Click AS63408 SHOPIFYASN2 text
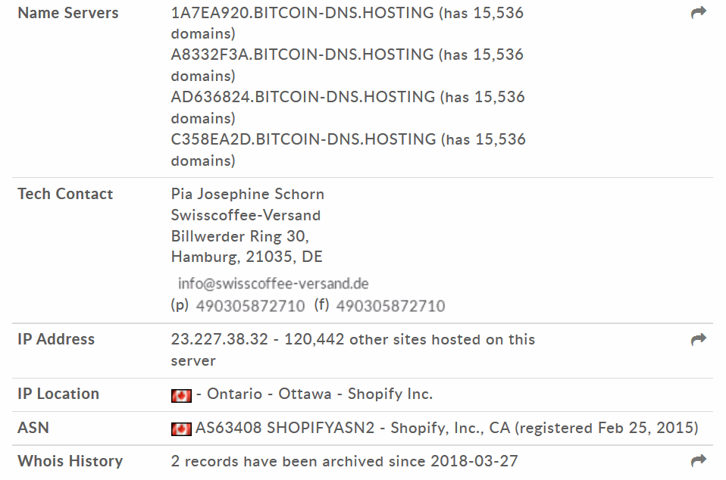Screen dimensions: 726x480 pos(285,428)
